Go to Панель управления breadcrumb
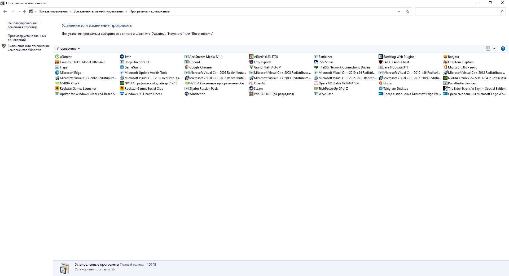Viewport: 509px width, 276px height. (x=53, y=11)
